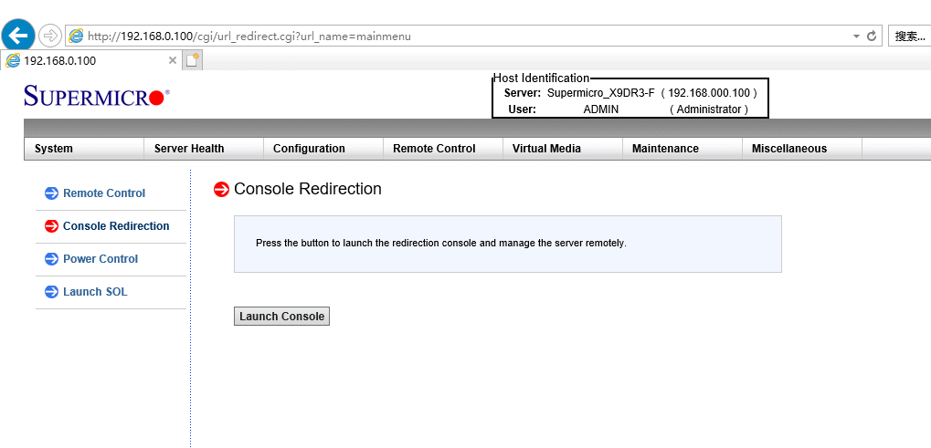Click the Launch SOL sidebar link
Image resolution: width=931 pixels, height=448 pixels.
tap(95, 292)
